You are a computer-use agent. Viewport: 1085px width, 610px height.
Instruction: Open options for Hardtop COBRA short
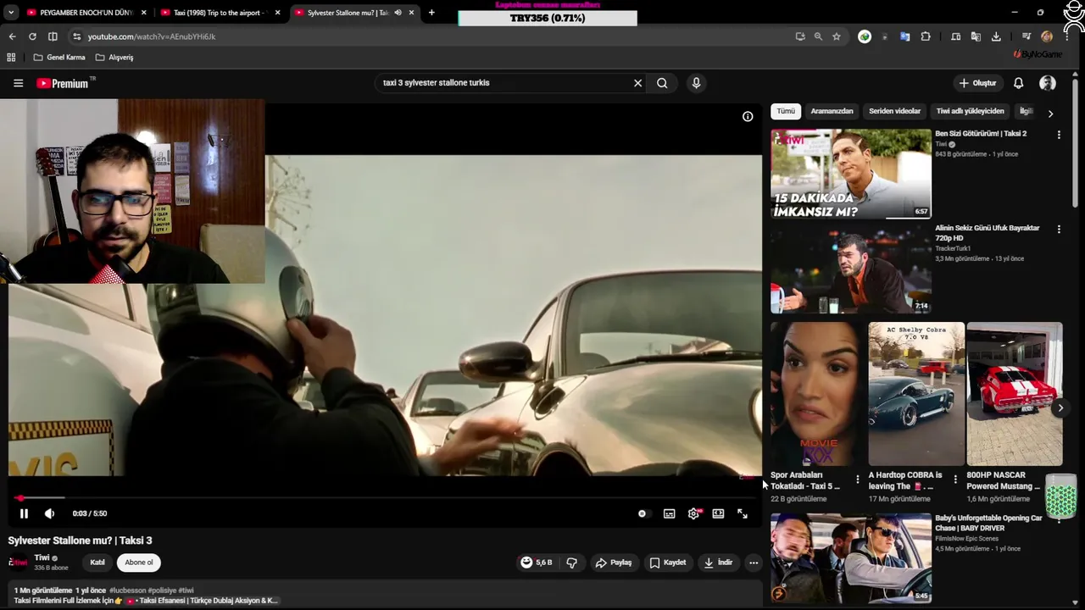coord(955,480)
